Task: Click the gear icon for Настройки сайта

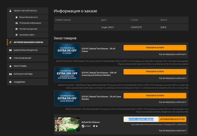Action: (17, 35)
